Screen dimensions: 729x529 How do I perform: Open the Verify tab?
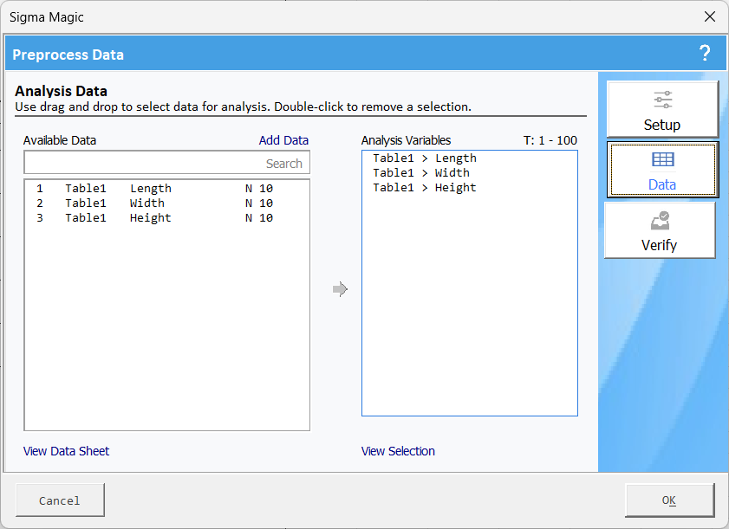660,231
